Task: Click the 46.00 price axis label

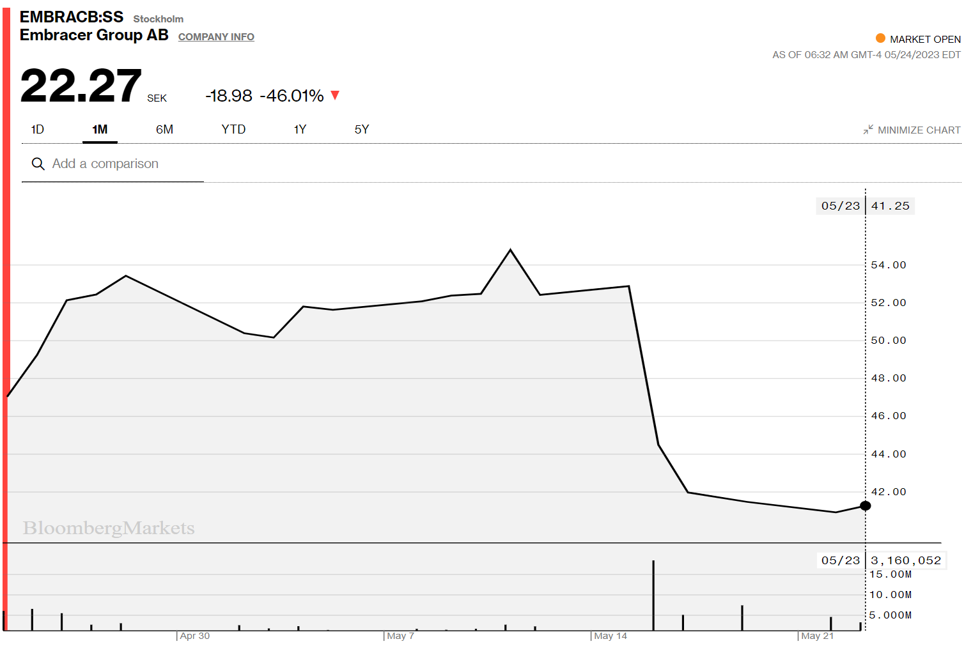Action: point(889,416)
